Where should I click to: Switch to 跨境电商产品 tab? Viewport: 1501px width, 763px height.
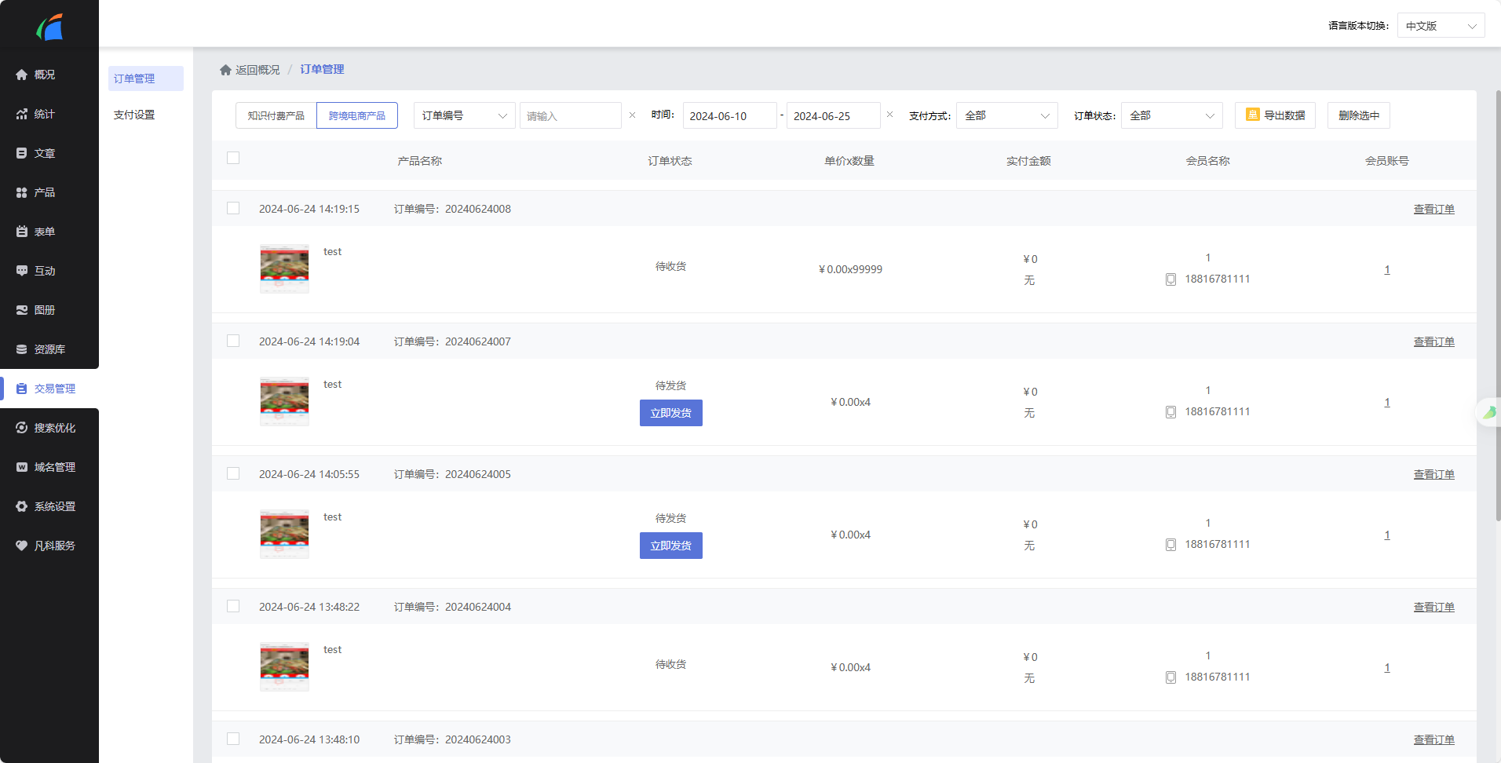357,115
